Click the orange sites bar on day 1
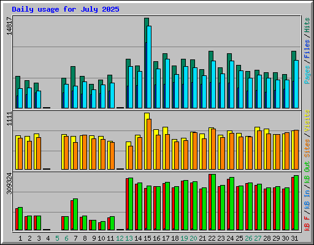Screen dimensions: 314x245 tap(20, 154)
